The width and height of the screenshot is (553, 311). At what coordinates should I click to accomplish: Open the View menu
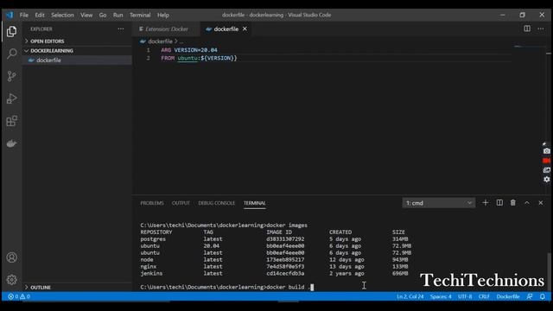pyautogui.click(x=86, y=15)
